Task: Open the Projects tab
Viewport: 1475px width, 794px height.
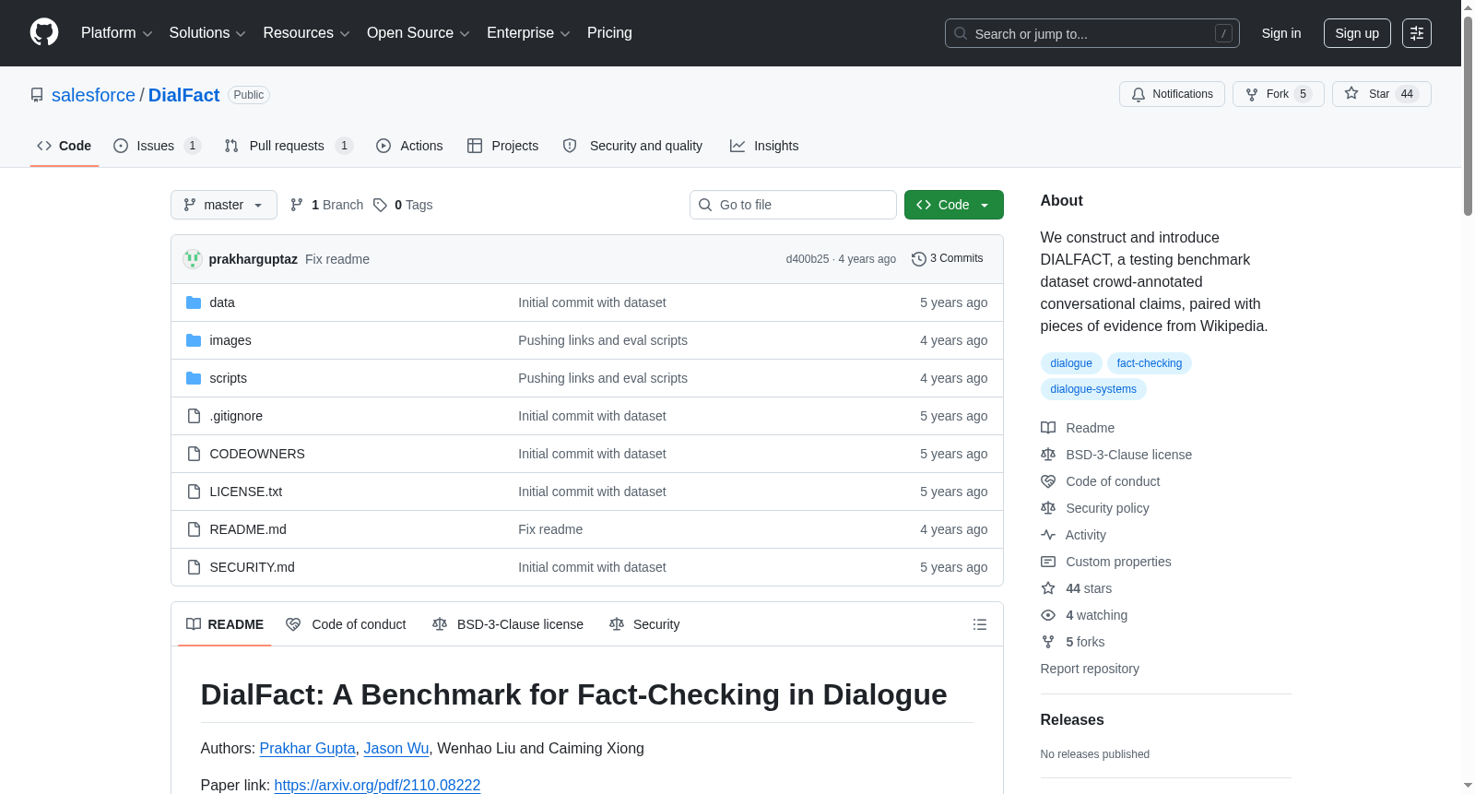Action: (x=503, y=146)
